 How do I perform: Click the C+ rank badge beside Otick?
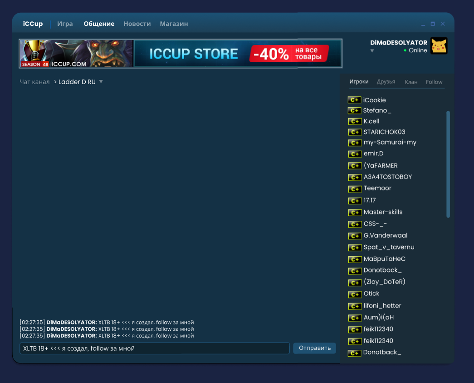(x=355, y=294)
